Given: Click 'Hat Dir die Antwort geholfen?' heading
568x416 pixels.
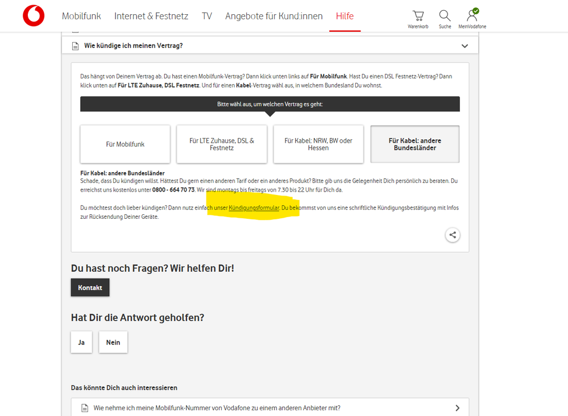Looking at the screenshot, I should (x=138, y=318).
